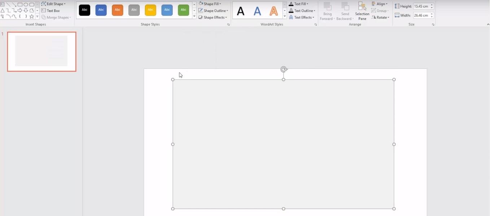490x216 pixels.
Task: Open the Text Fill dropdown
Action: coord(298,4)
